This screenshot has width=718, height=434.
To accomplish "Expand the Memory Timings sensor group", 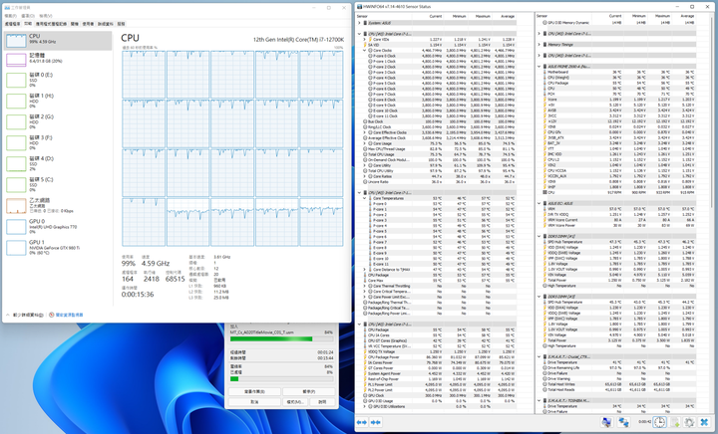I will click(x=538, y=45).
